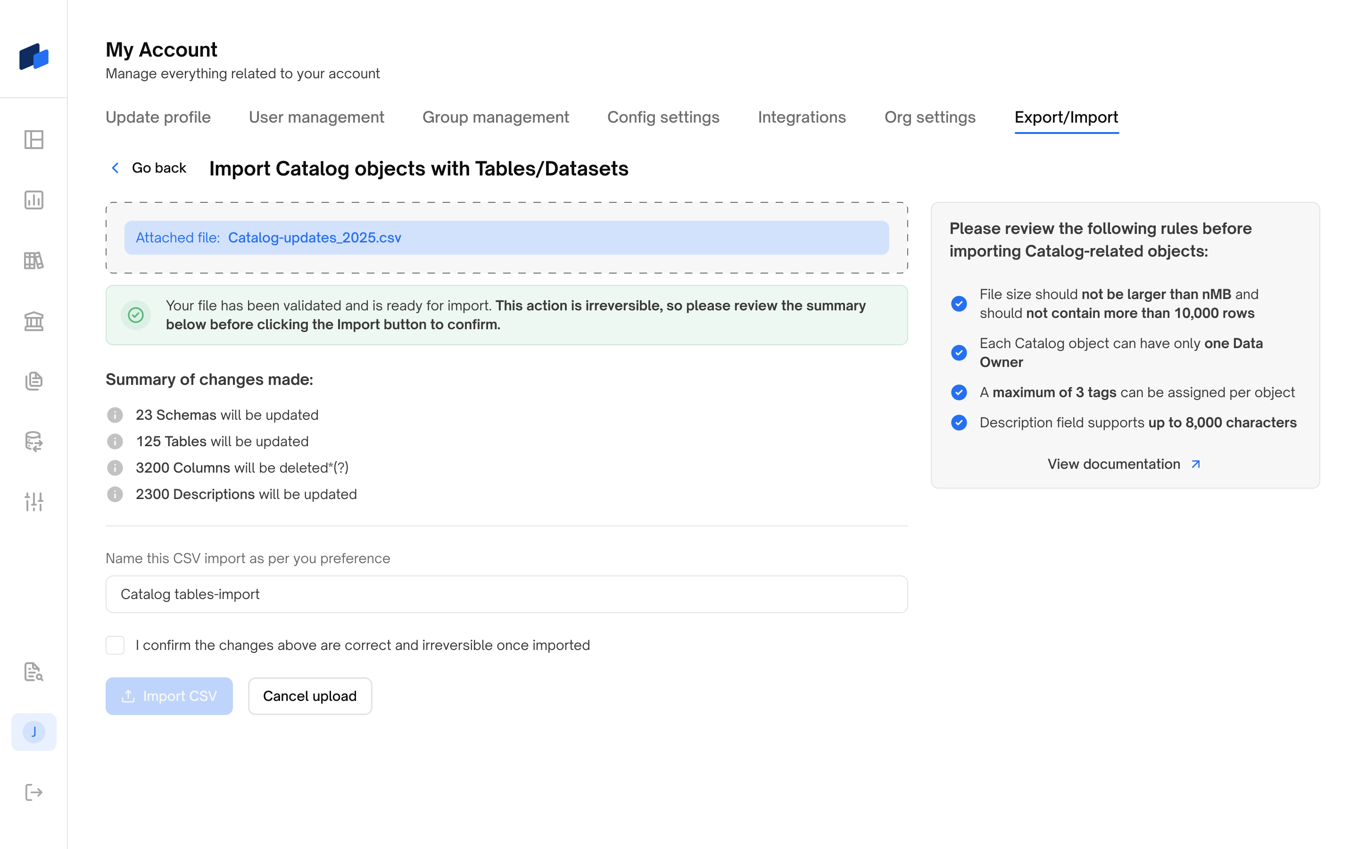Click the app logo in the sidebar
This screenshot has width=1358, height=849.
coord(33,56)
